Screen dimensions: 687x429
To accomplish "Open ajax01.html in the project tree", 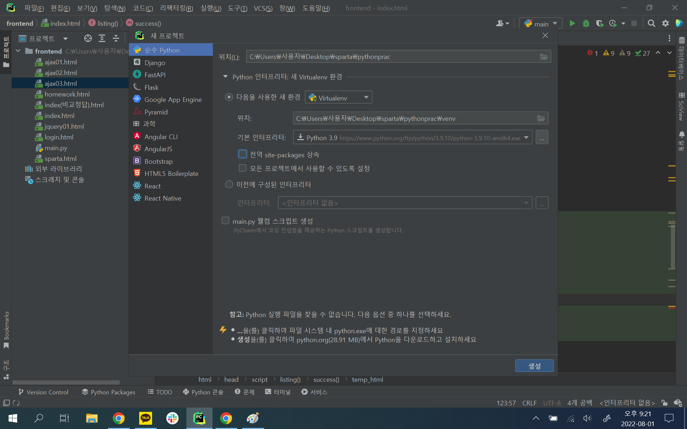I will click(x=60, y=62).
